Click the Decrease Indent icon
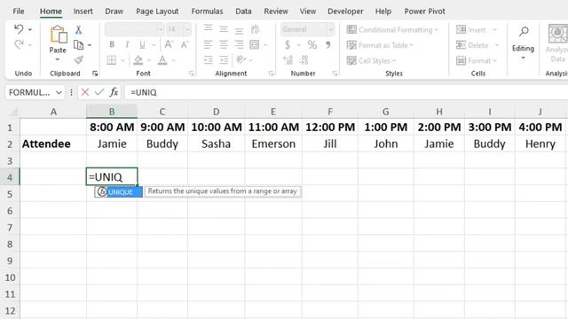This screenshot has height=319, width=568. [x=208, y=60]
